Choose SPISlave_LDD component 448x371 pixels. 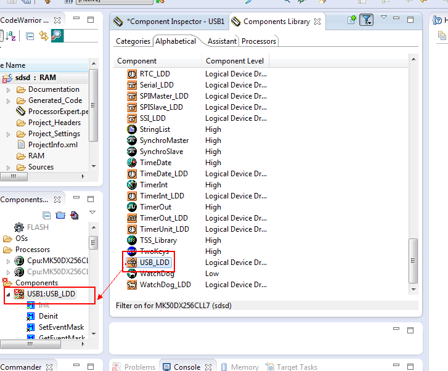161,107
